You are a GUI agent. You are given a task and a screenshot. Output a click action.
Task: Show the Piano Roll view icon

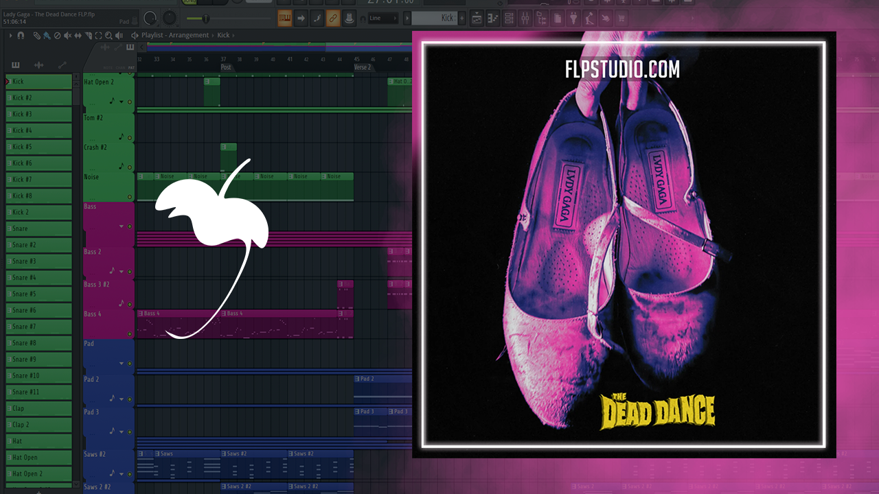pos(494,18)
